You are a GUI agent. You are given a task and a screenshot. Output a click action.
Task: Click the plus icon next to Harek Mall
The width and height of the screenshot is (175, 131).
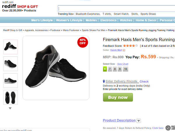[124, 50]
